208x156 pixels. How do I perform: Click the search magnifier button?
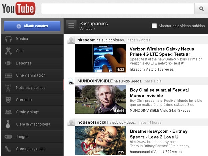[x=201, y=9]
